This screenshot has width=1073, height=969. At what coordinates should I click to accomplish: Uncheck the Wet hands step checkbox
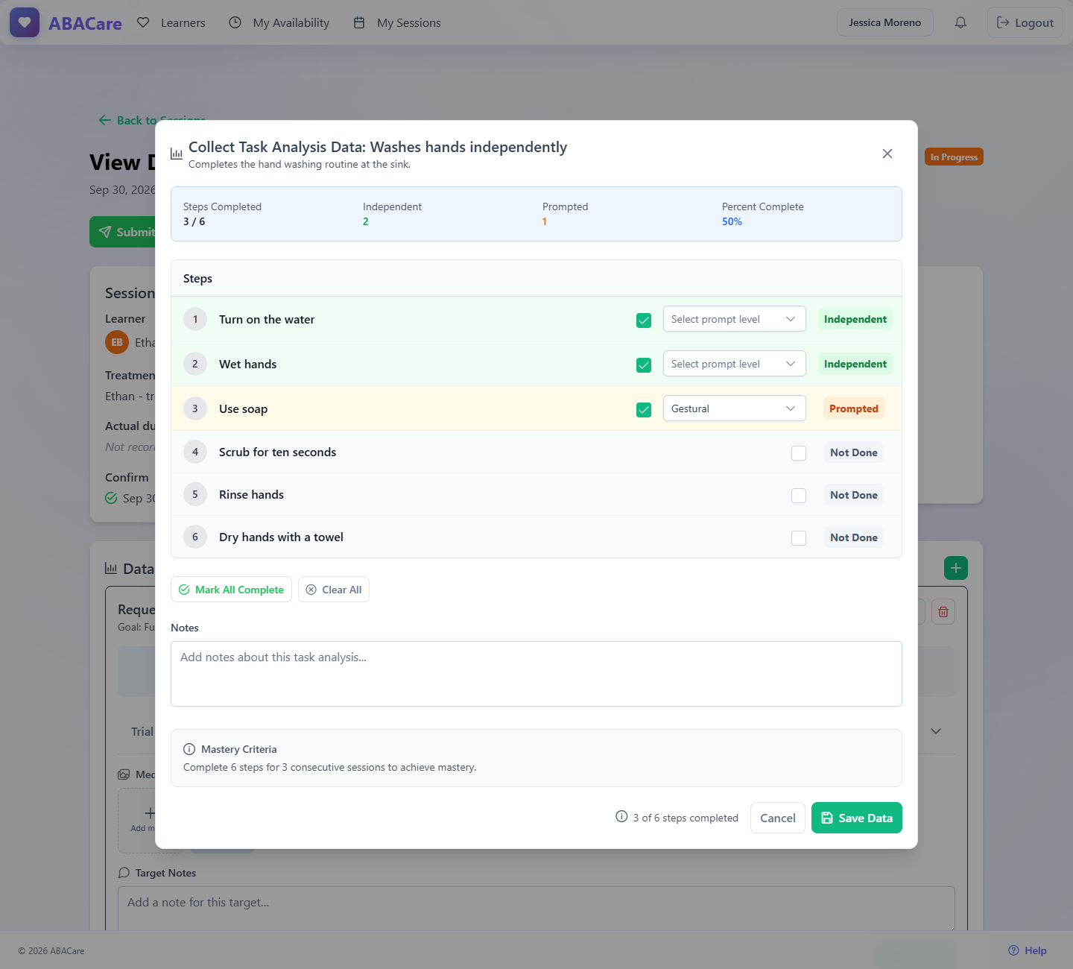[644, 365]
